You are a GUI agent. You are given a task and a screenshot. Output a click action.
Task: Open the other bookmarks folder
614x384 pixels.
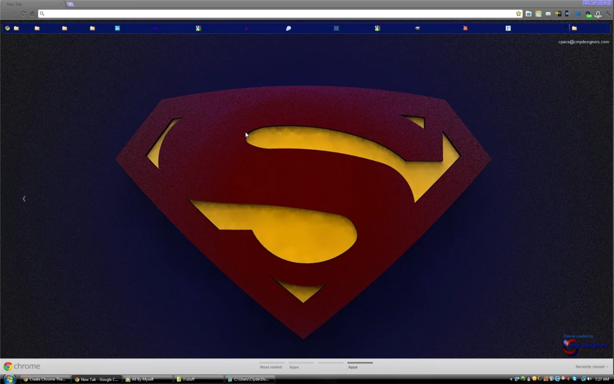(x=574, y=28)
